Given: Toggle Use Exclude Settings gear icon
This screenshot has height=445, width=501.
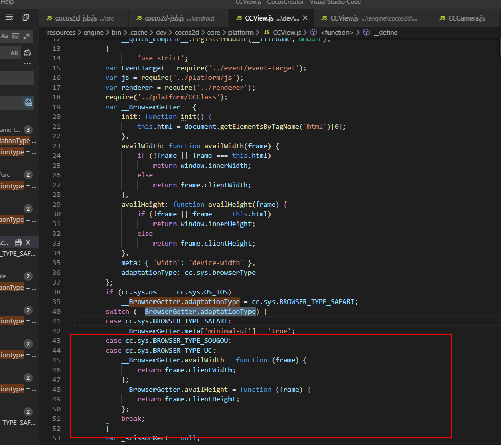Looking at the screenshot, I should (x=28, y=103).
